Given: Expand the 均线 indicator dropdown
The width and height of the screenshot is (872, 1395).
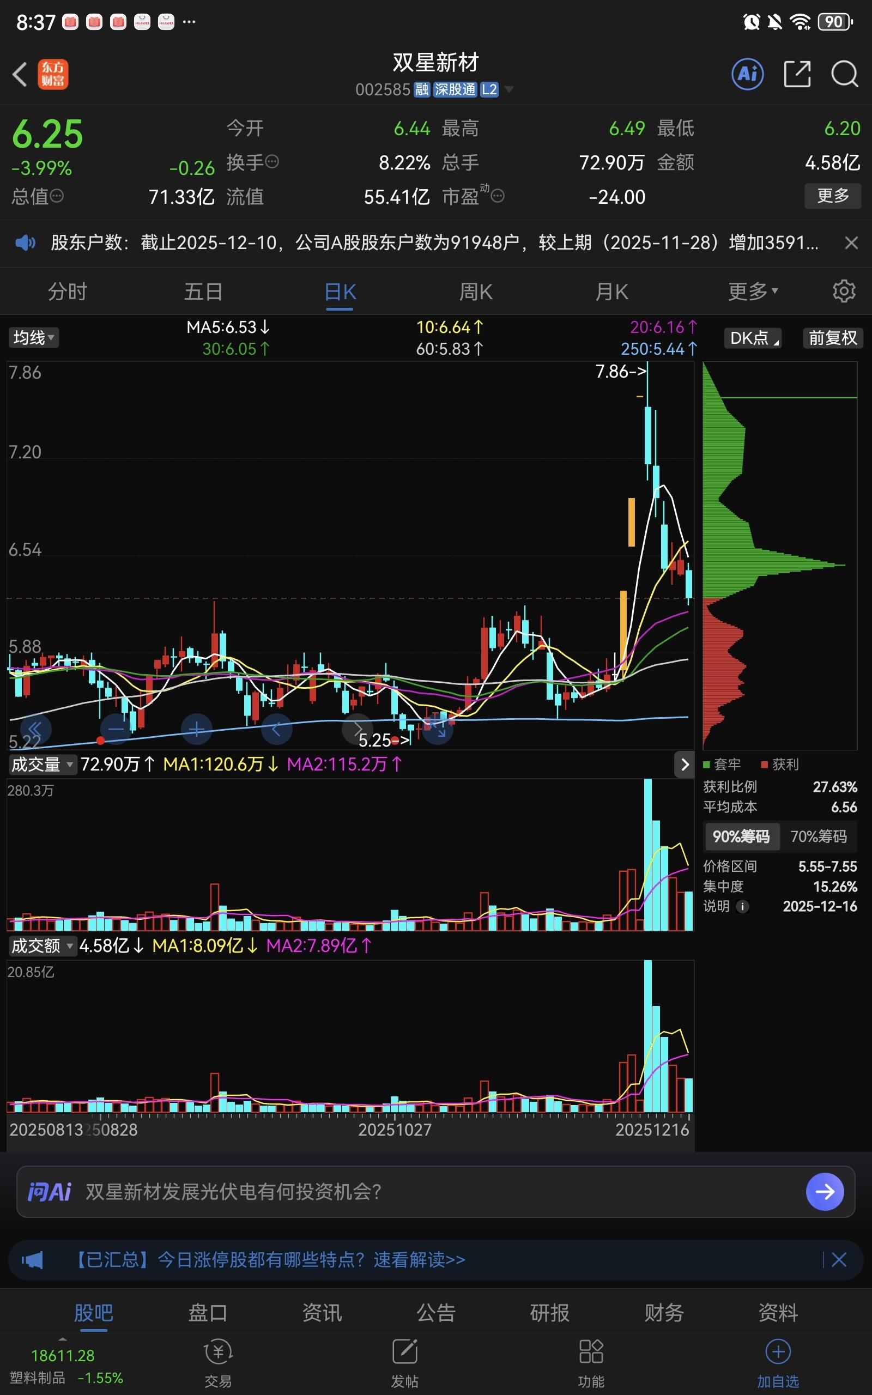Looking at the screenshot, I should (x=33, y=338).
